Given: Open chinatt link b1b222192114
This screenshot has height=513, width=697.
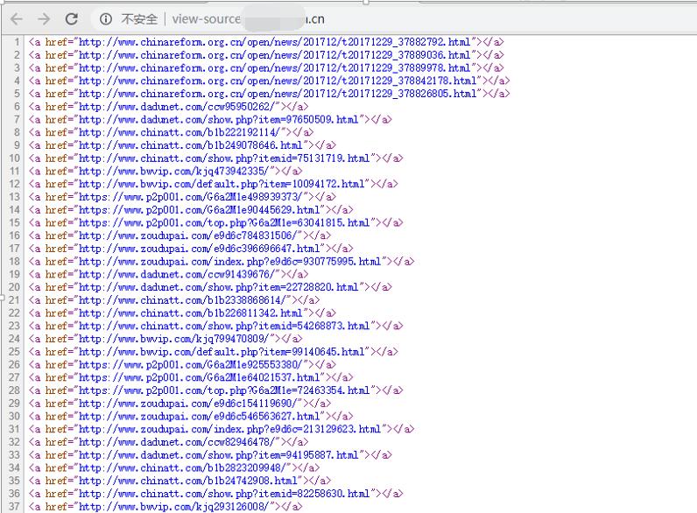Looking at the screenshot, I should tap(180, 132).
